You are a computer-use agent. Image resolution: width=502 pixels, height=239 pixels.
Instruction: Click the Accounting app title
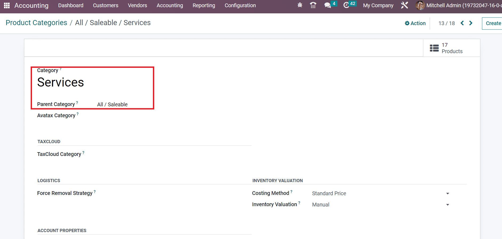[31, 5]
